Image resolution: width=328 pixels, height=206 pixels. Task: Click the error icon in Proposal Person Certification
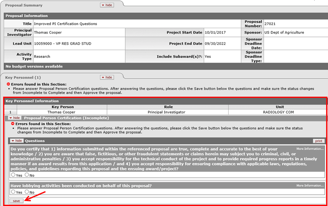point(13,124)
